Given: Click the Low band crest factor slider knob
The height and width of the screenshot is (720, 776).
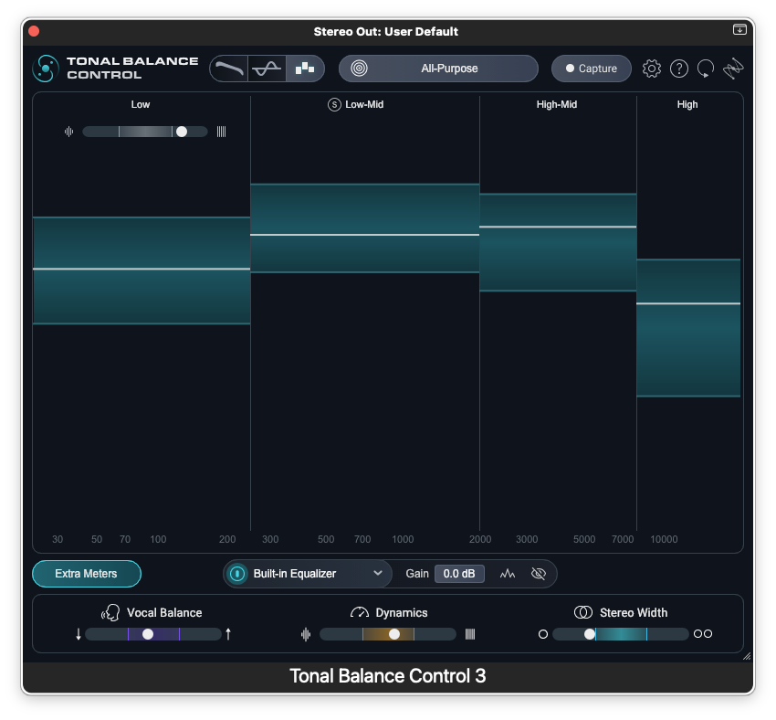Looking at the screenshot, I should click(182, 132).
